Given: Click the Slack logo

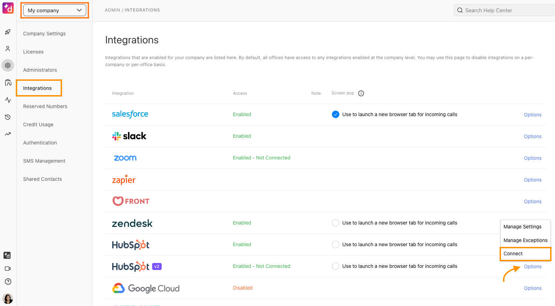Looking at the screenshot, I should [129, 136].
